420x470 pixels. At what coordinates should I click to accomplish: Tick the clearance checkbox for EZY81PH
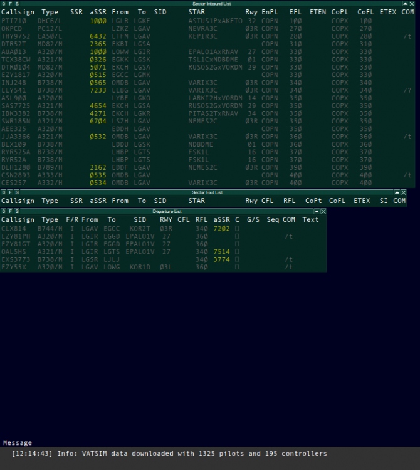237,237
